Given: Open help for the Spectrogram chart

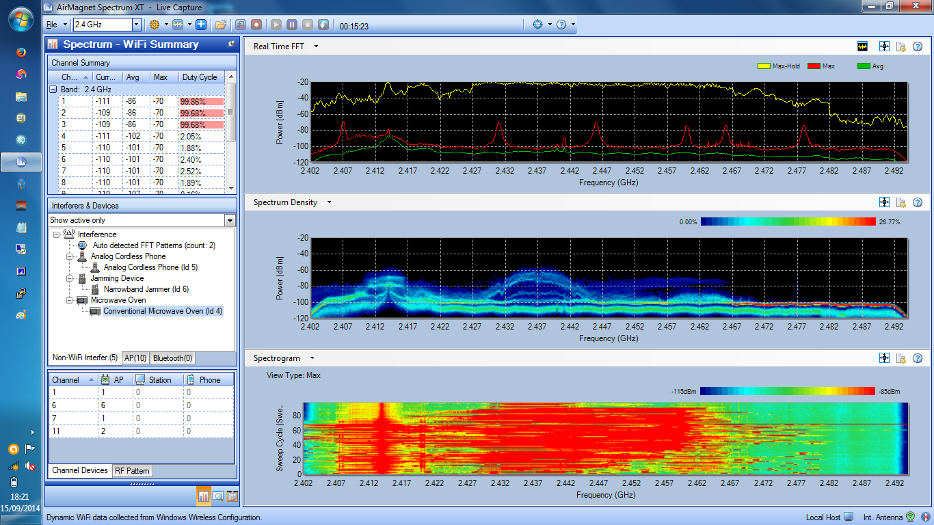Looking at the screenshot, I should pyautogui.click(x=918, y=358).
